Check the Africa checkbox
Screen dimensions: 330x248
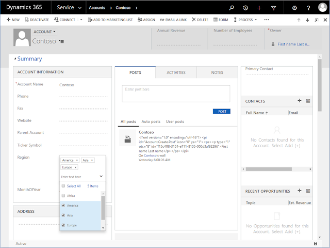click(x=63, y=195)
